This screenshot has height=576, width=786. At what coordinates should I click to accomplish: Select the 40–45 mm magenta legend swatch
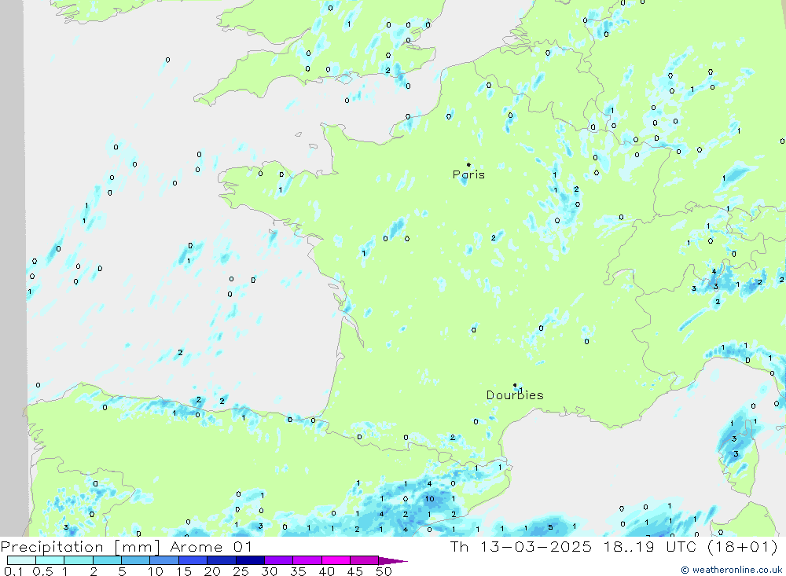[x=336, y=560]
